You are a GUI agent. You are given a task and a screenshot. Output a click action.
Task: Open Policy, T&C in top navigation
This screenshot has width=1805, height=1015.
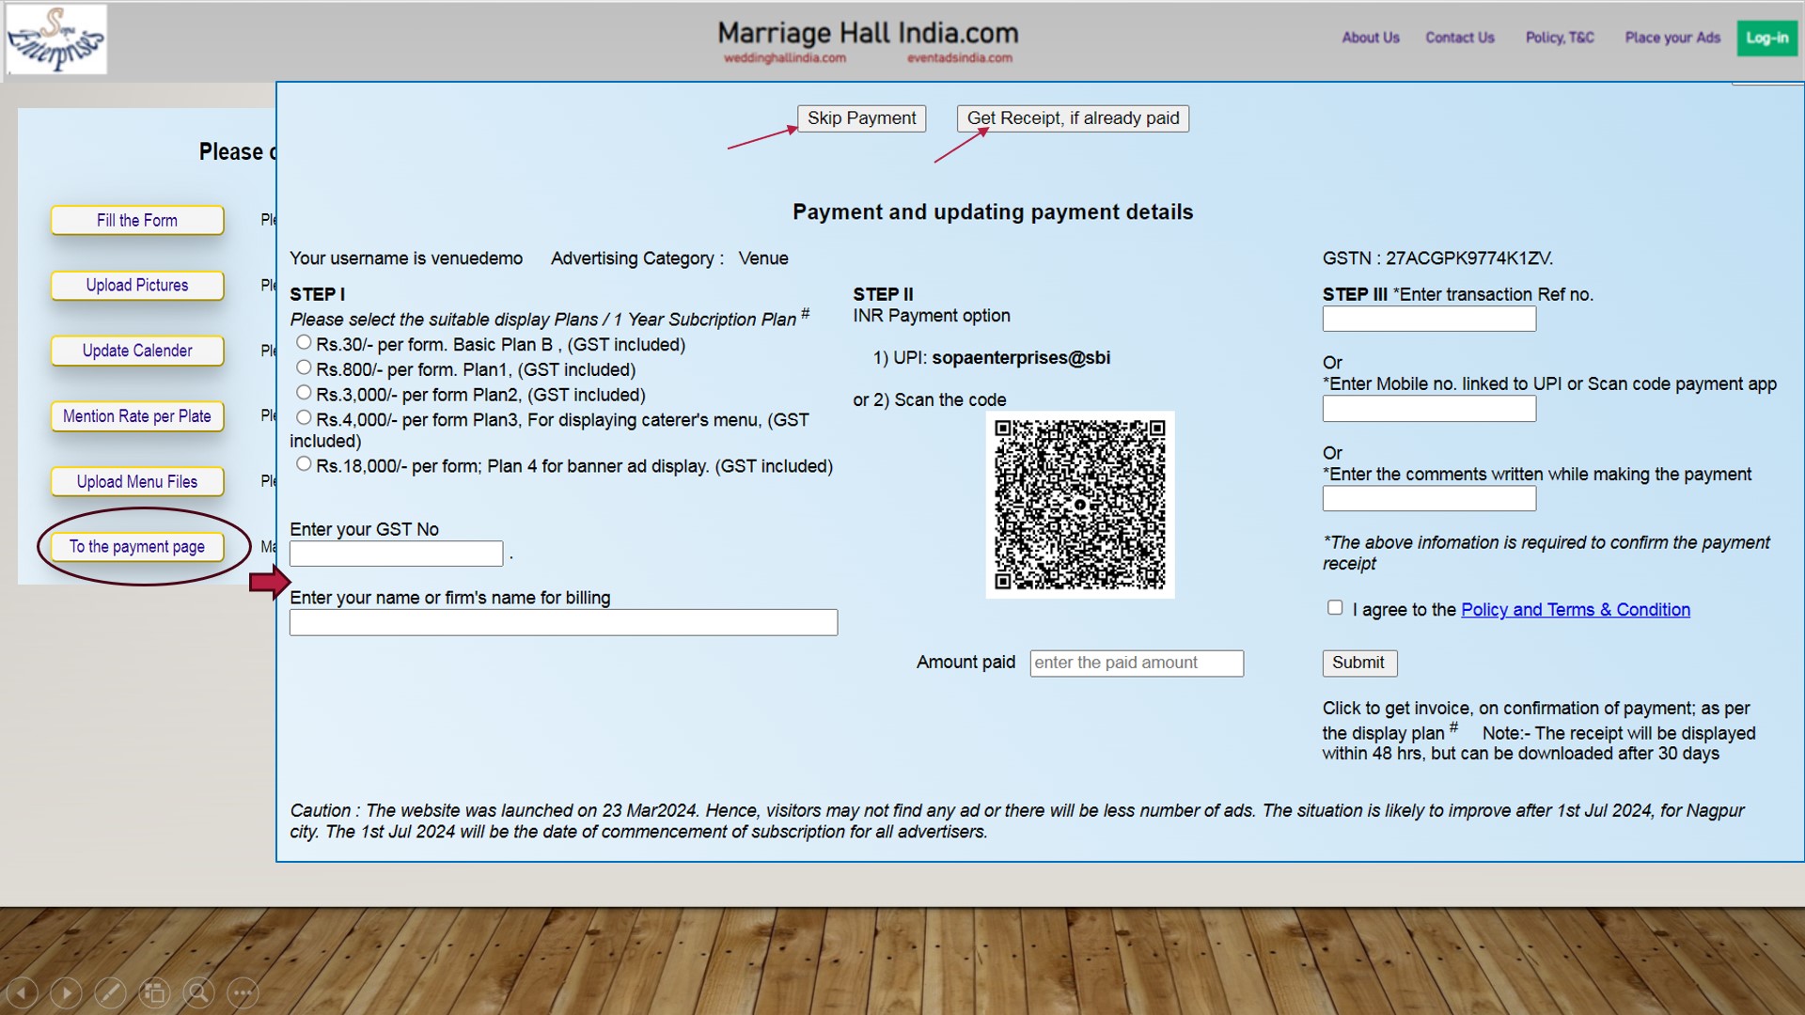1560,38
